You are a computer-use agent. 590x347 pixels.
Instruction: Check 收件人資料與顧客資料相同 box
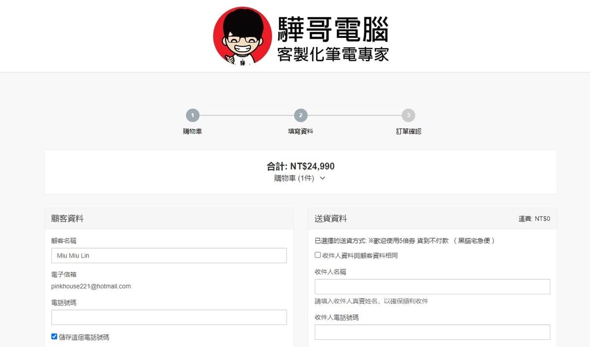click(318, 255)
